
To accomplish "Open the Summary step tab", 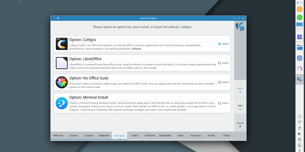I will click(195, 136).
